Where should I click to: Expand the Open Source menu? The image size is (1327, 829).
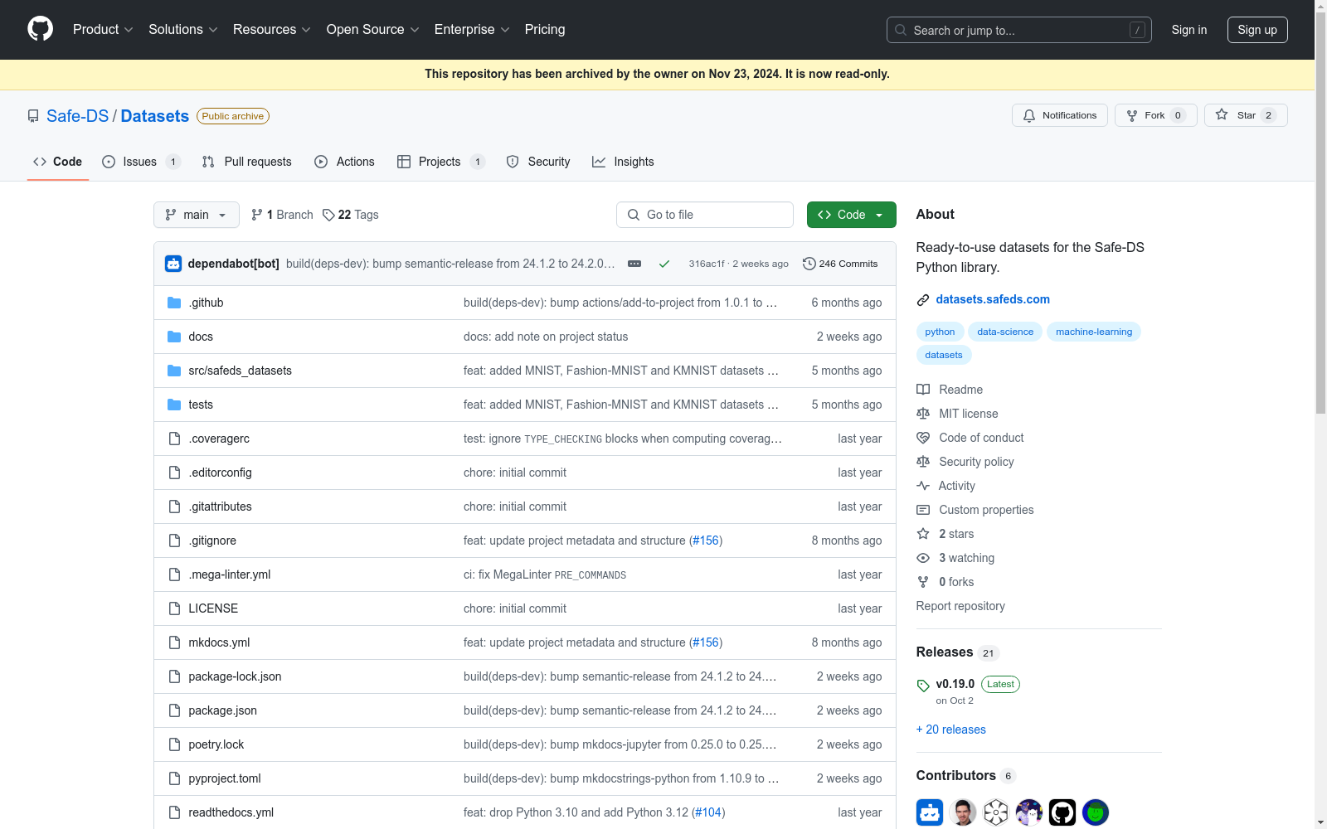pos(373,30)
